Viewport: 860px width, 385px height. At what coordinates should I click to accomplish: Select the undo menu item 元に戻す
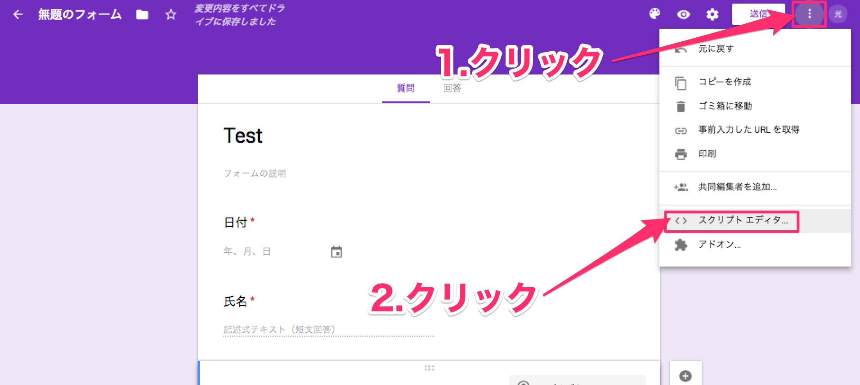(755, 48)
